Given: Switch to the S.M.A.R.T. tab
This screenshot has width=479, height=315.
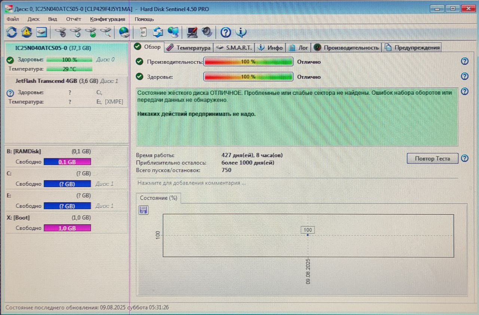Looking at the screenshot, I should tap(234, 48).
